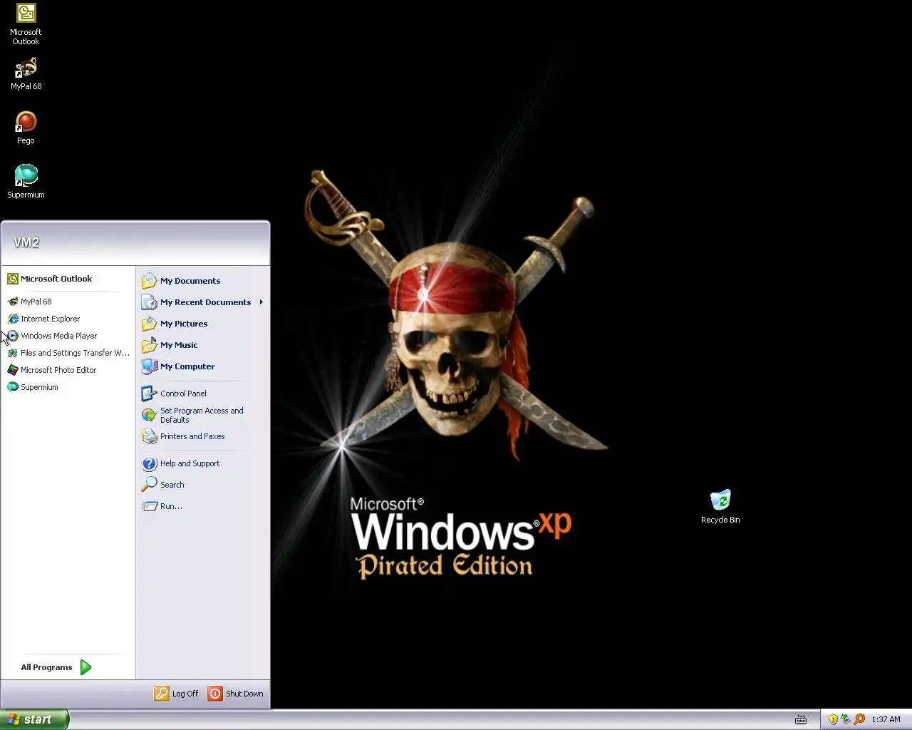Image resolution: width=912 pixels, height=730 pixels.
Task: Launch MyPal 68 from Start menu list
Action: [68, 302]
